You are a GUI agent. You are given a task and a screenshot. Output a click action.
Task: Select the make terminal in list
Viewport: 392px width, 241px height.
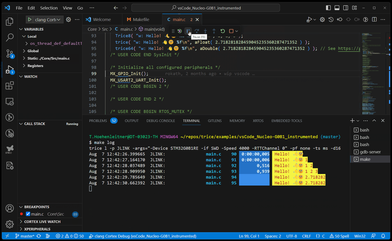(x=370, y=159)
